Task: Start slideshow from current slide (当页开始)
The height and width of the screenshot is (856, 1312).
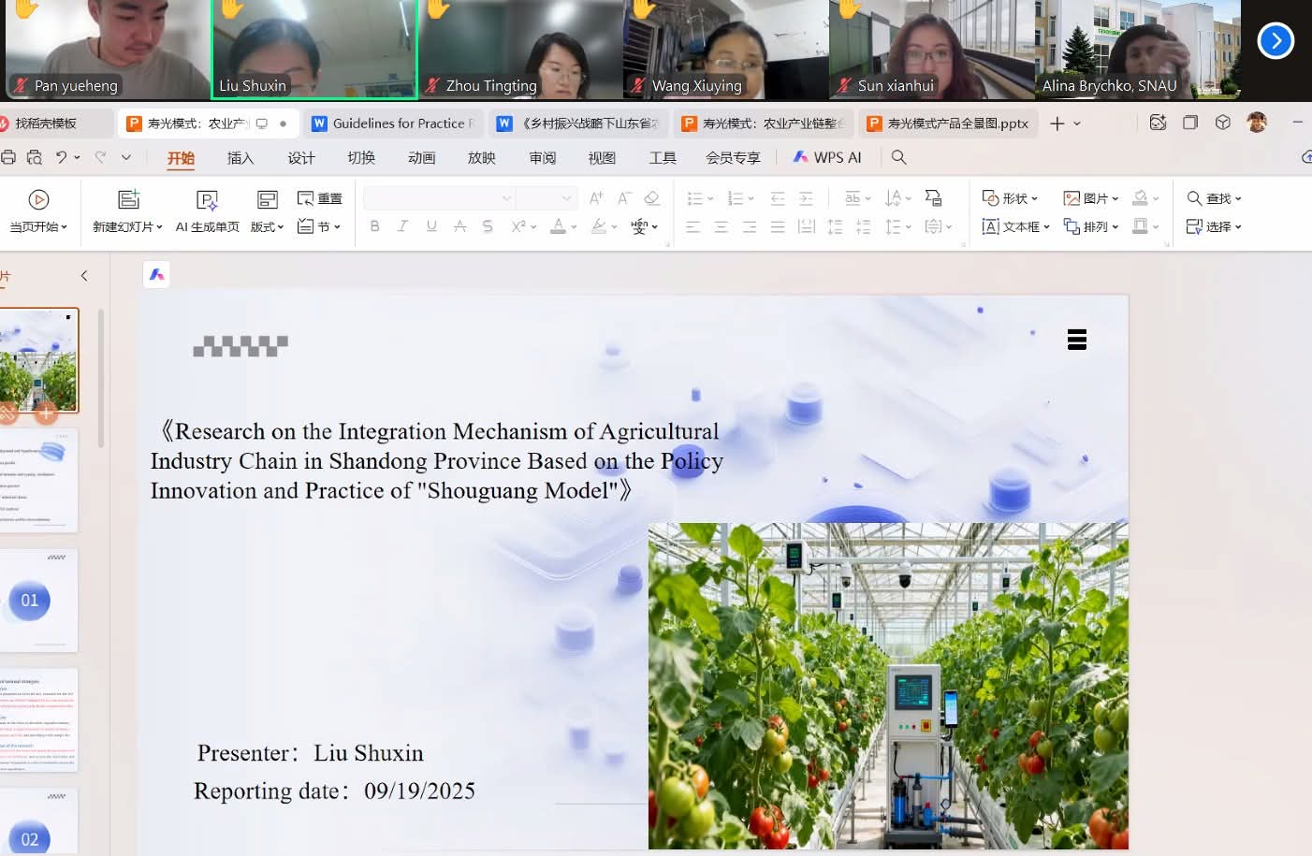Action: (38, 210)
